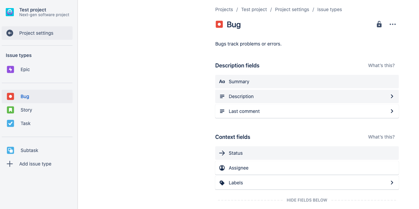Click the red Bug icon in sidebar
419x209 pixels.
tap(10, 96)
